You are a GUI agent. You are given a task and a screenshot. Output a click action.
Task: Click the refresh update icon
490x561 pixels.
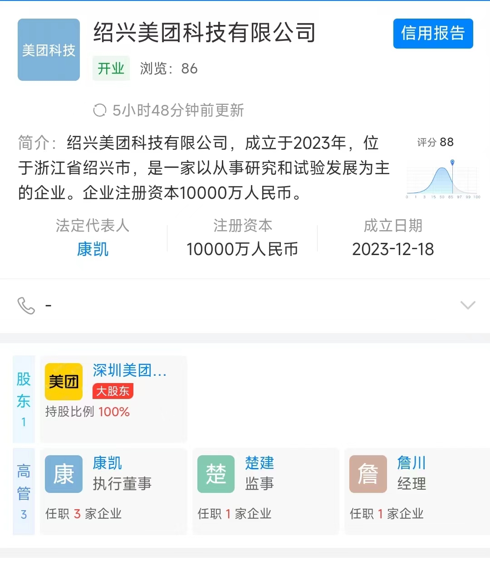point(99,110)
